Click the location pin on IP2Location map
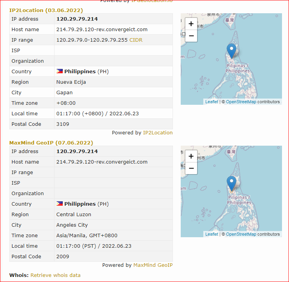Viewport: 289px width, 282px height. coord(231,51)
